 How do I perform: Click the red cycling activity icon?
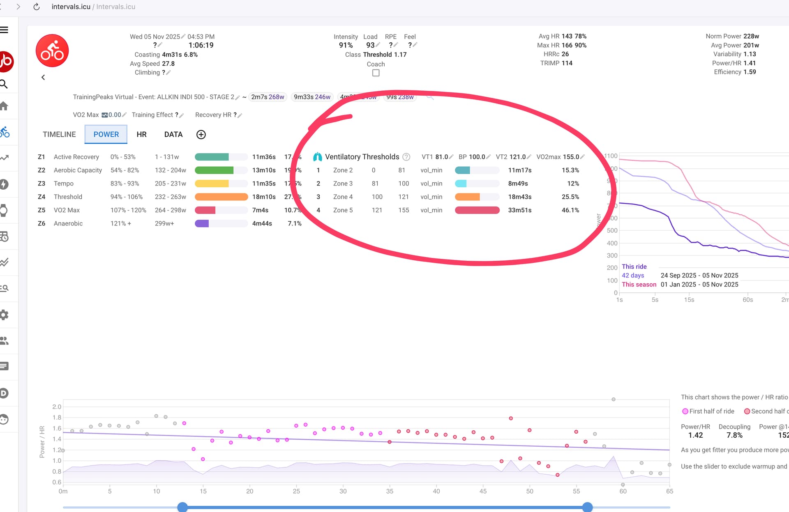52,51
